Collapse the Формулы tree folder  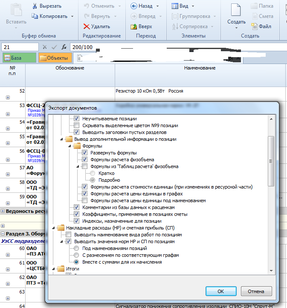point(70,146)
